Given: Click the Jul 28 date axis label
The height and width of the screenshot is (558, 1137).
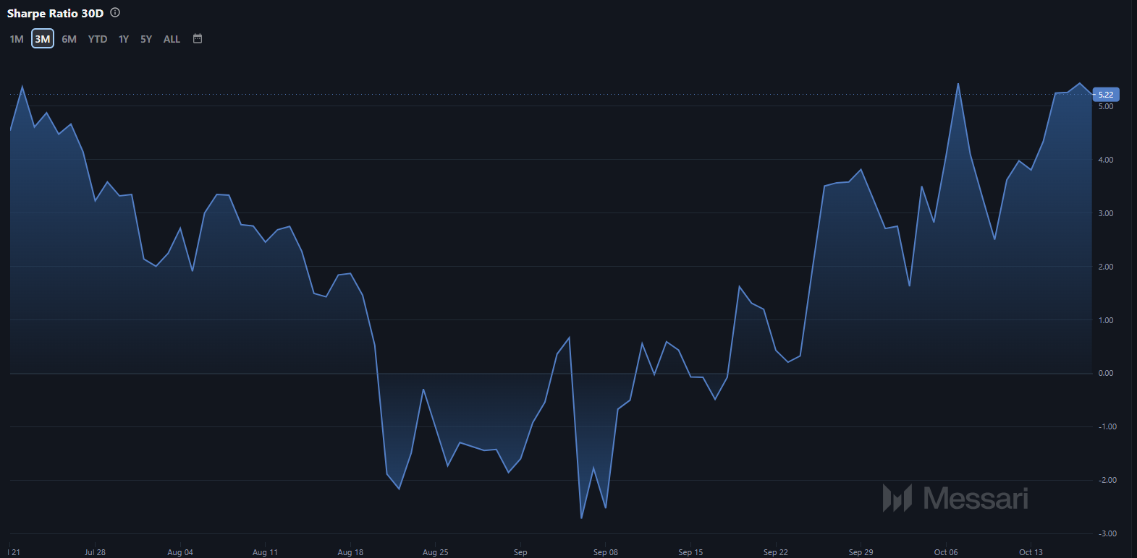Looking at the screenshot, I should coord(95,552).
